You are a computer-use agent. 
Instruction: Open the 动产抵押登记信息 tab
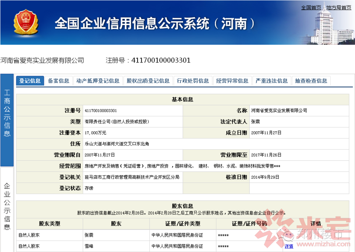click(x=98, y=81)
